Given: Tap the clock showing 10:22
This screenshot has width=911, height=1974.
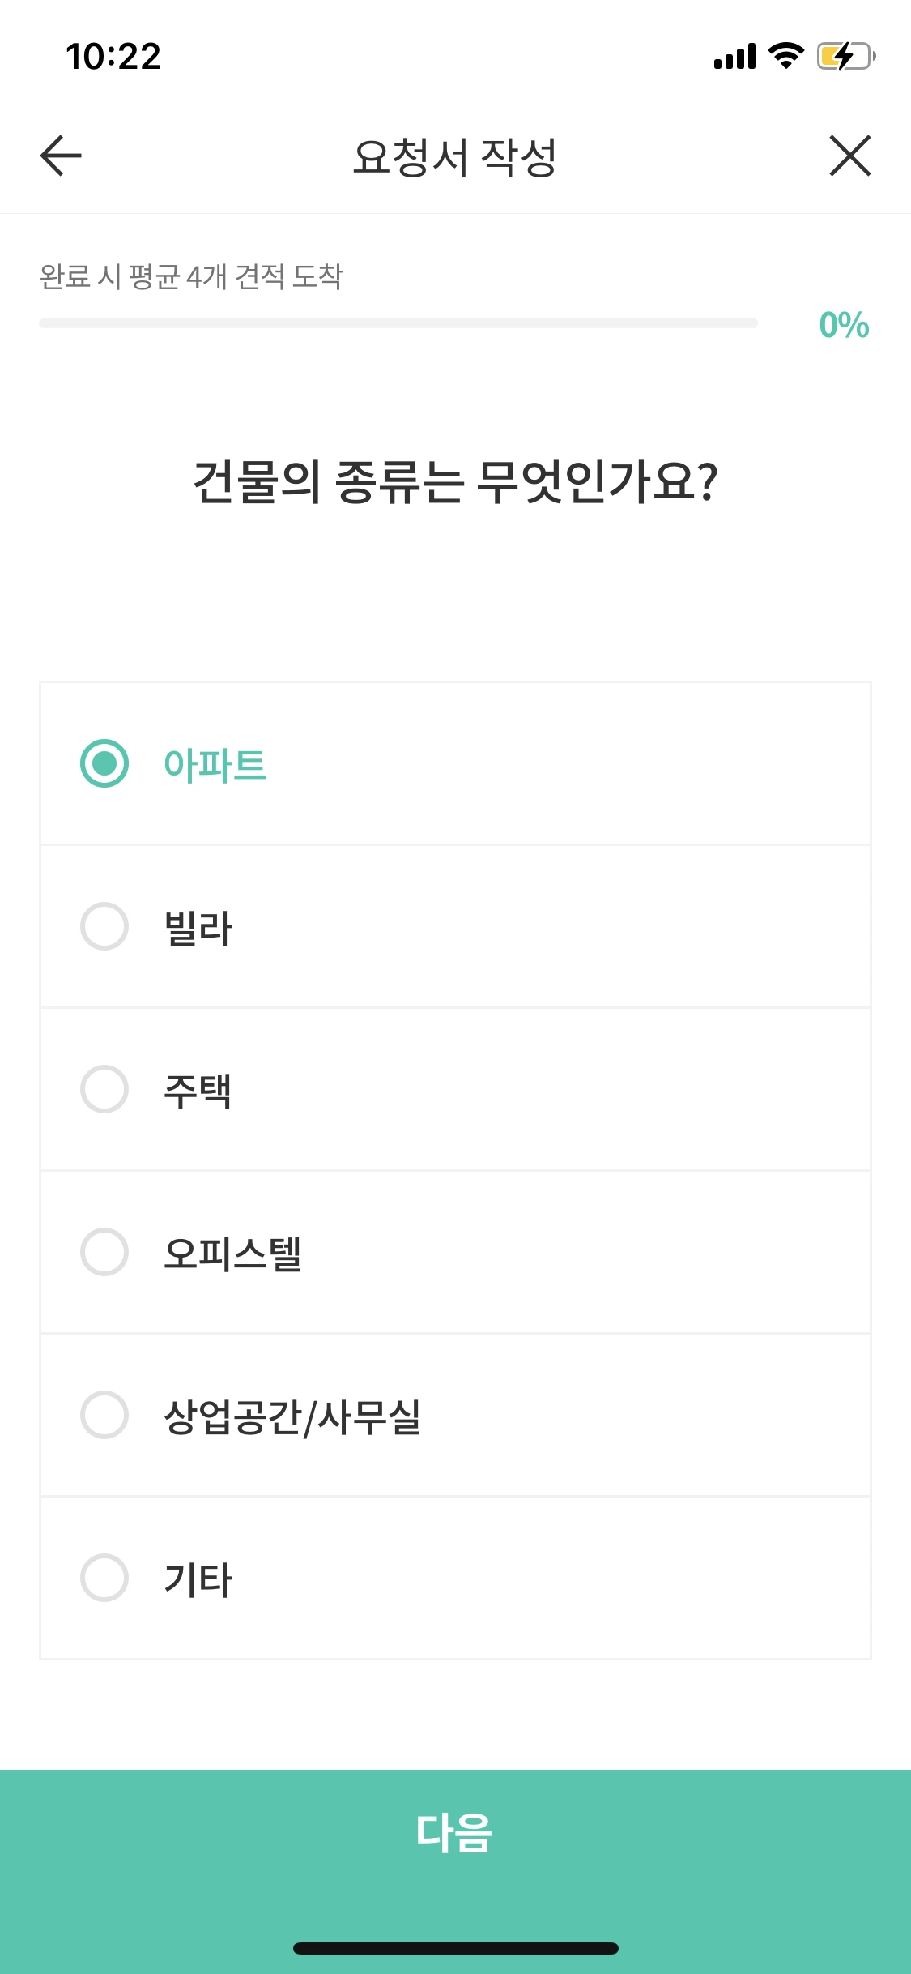Looking at the screenshot, I should (x=114, y=55).
